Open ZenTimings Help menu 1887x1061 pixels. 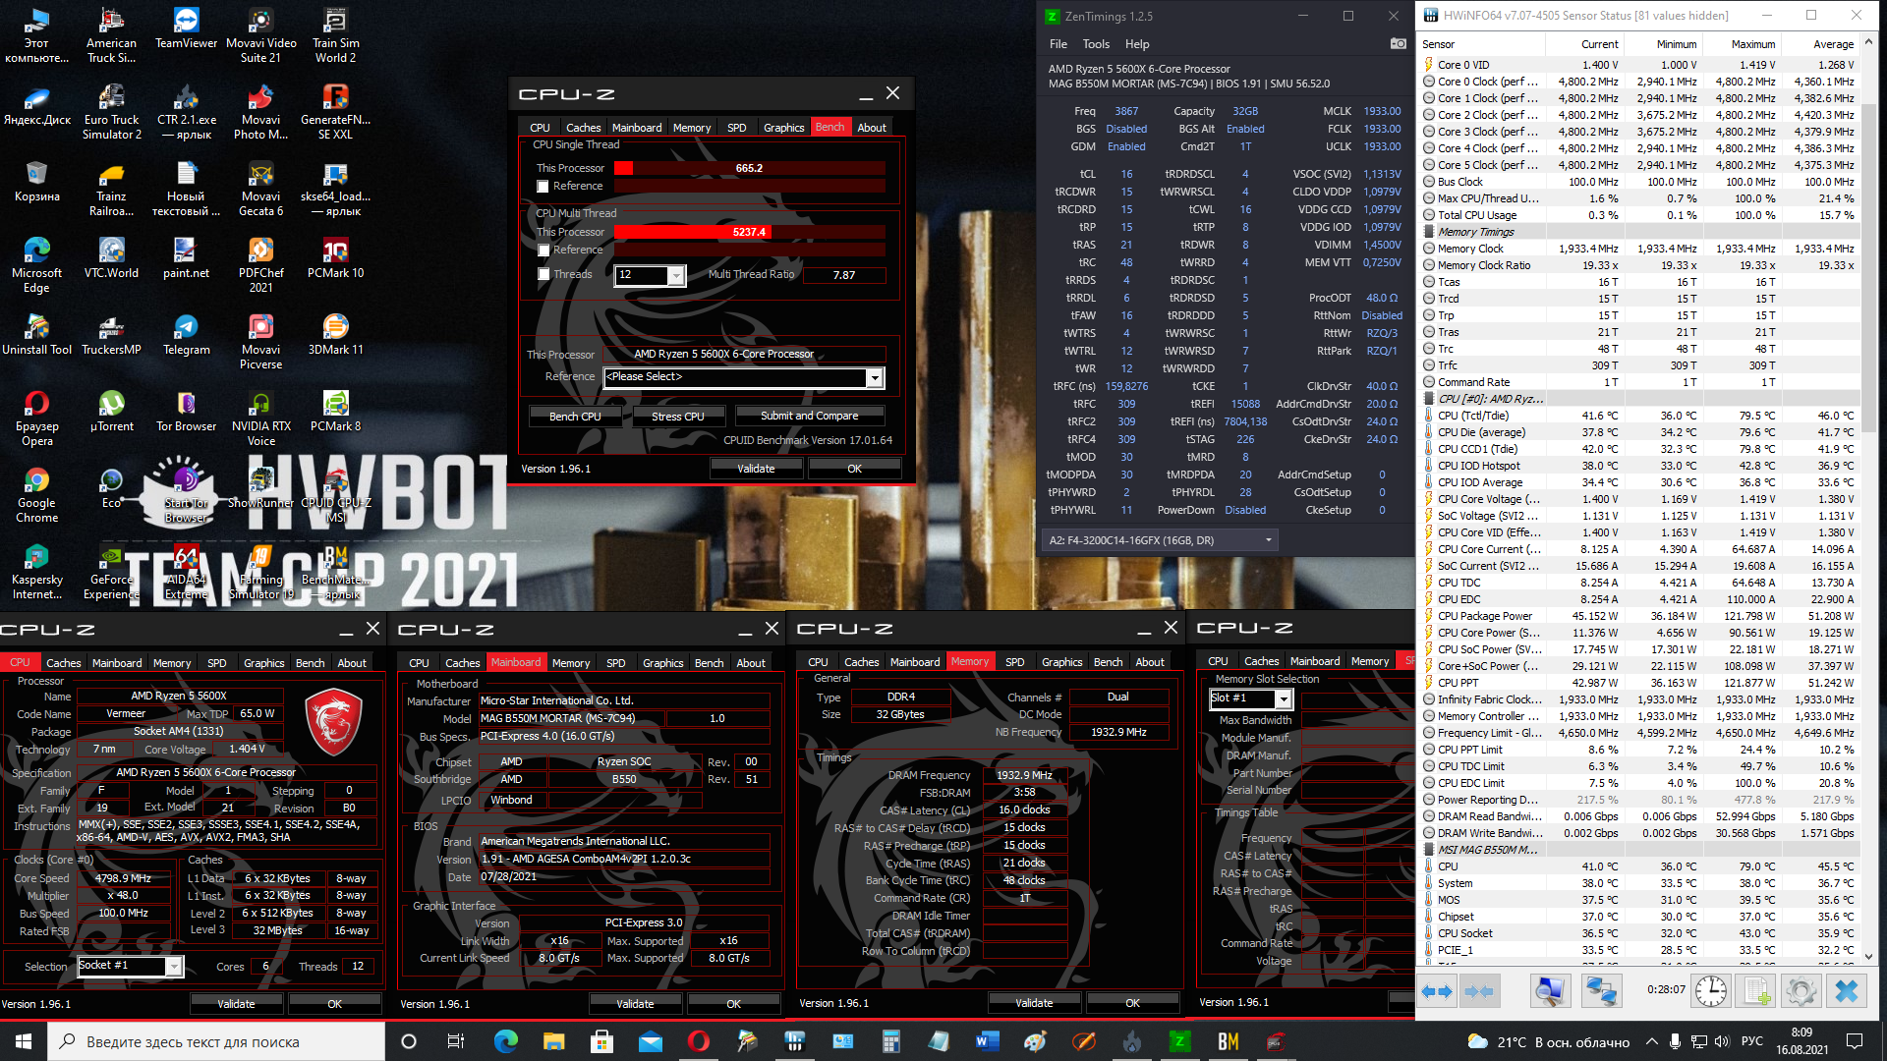pyautogui.click(x=1137, y=44)
